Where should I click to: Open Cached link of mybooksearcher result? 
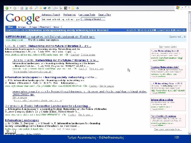(93, 86)
